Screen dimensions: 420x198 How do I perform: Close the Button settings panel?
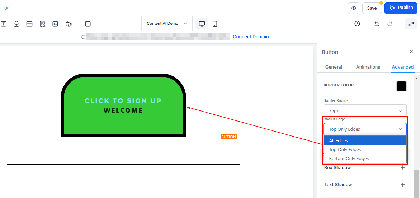tap(411, 52)
